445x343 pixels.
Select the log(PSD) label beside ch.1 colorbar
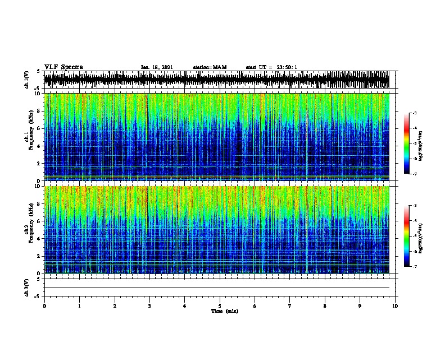coord(420,146)
